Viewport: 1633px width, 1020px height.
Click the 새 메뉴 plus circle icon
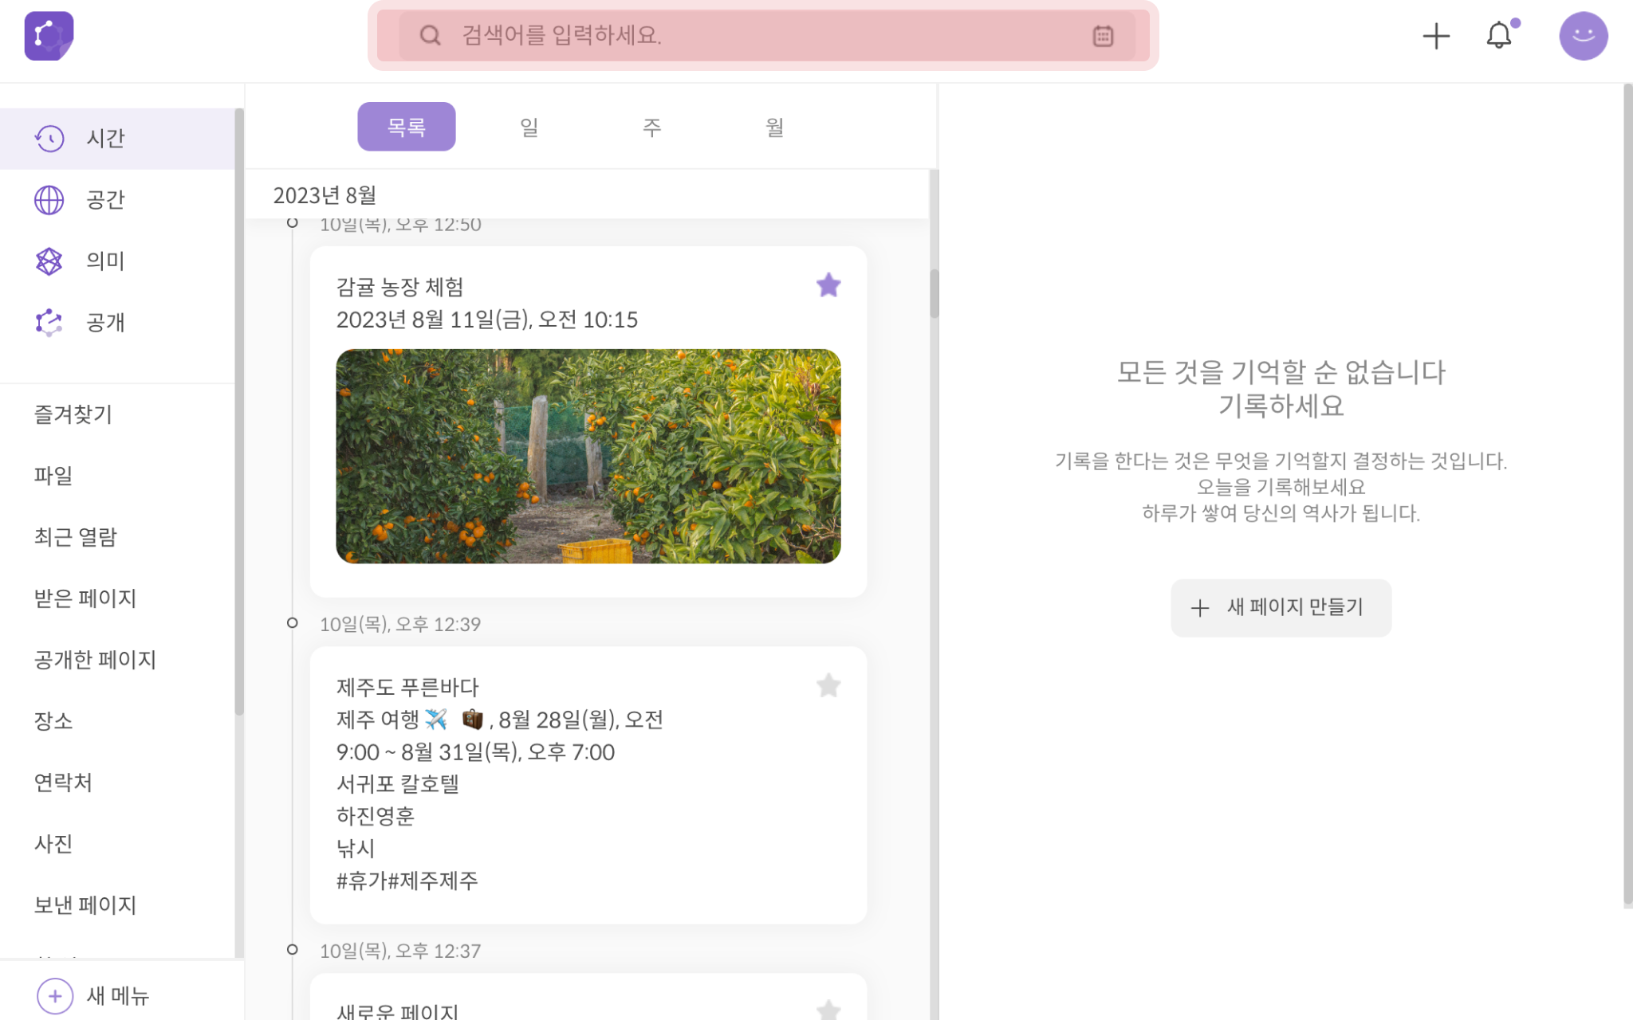tap(55, 995)
